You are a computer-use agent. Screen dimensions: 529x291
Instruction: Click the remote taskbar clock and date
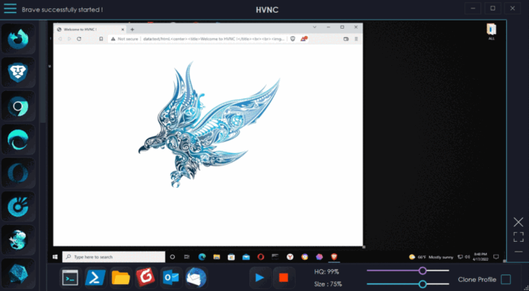tap(480, 257)
